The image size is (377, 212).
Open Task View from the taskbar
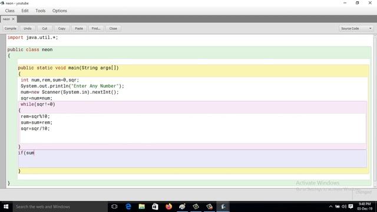click(114, 207)
